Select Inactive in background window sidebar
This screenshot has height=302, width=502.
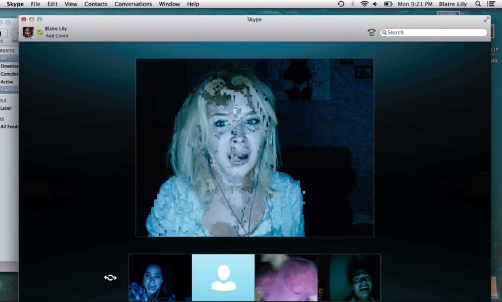(x=9, y=90)
